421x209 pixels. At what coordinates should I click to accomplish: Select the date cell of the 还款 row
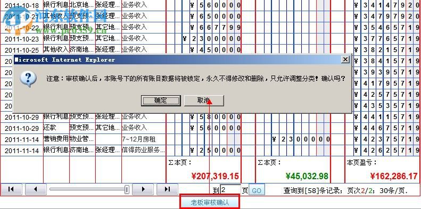point(22,128)
